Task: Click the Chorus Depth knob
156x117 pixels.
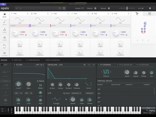Action: [127, 72]
